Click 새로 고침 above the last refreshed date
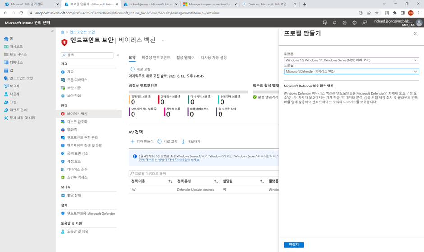 coord(140,69)
